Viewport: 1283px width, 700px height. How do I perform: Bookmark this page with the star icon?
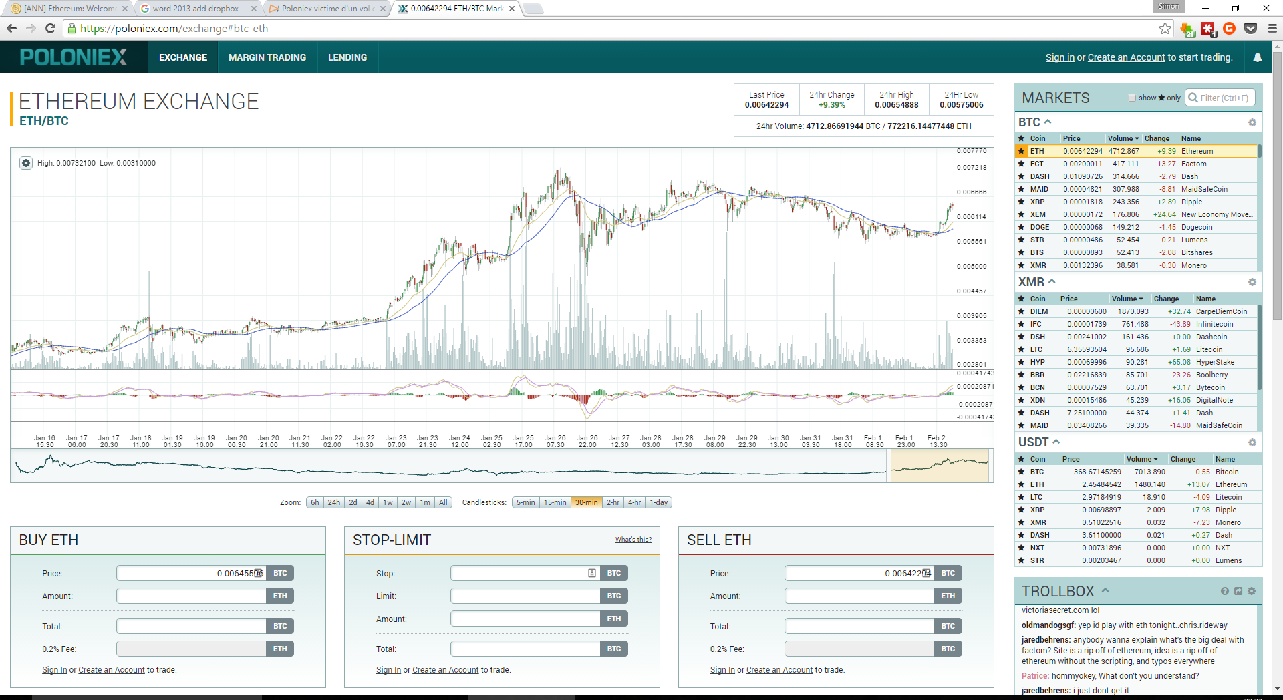(x=1165, y=28)
